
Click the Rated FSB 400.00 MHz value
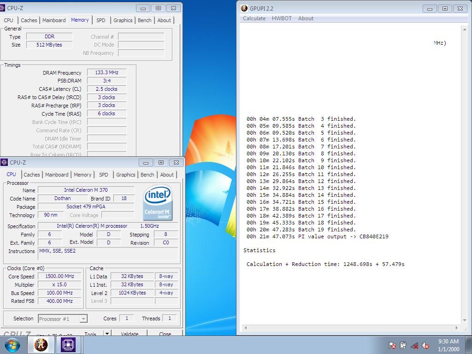coord(59,301)
